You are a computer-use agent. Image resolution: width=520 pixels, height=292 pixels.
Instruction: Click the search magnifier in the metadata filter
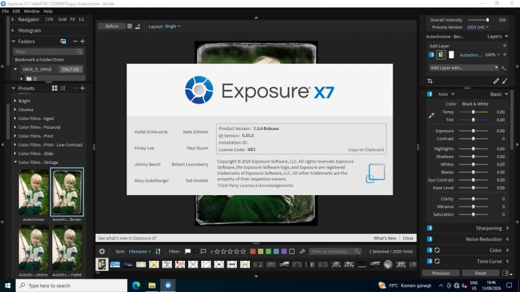click(x=357, y=251)
